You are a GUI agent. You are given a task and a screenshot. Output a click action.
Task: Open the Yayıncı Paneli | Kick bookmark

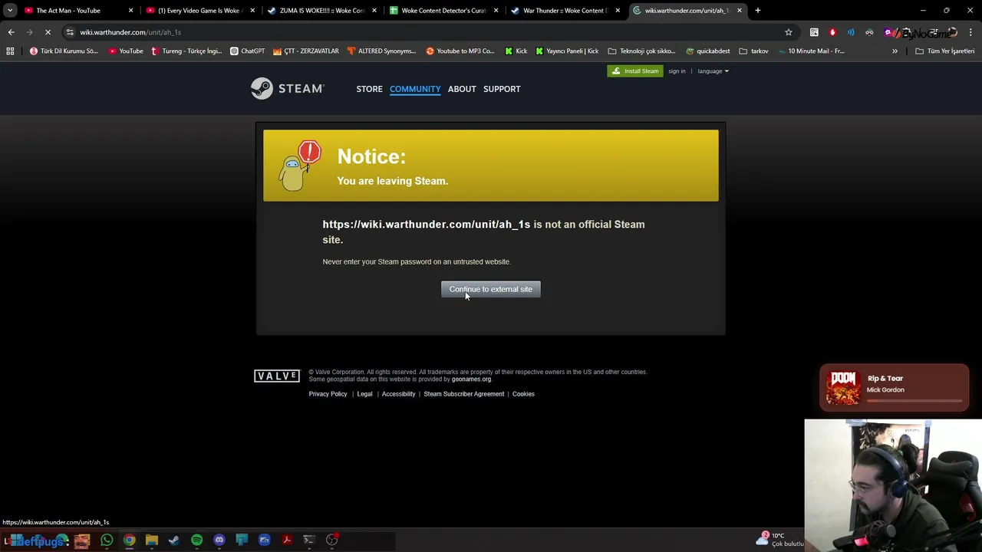click(x=567, y=51)
